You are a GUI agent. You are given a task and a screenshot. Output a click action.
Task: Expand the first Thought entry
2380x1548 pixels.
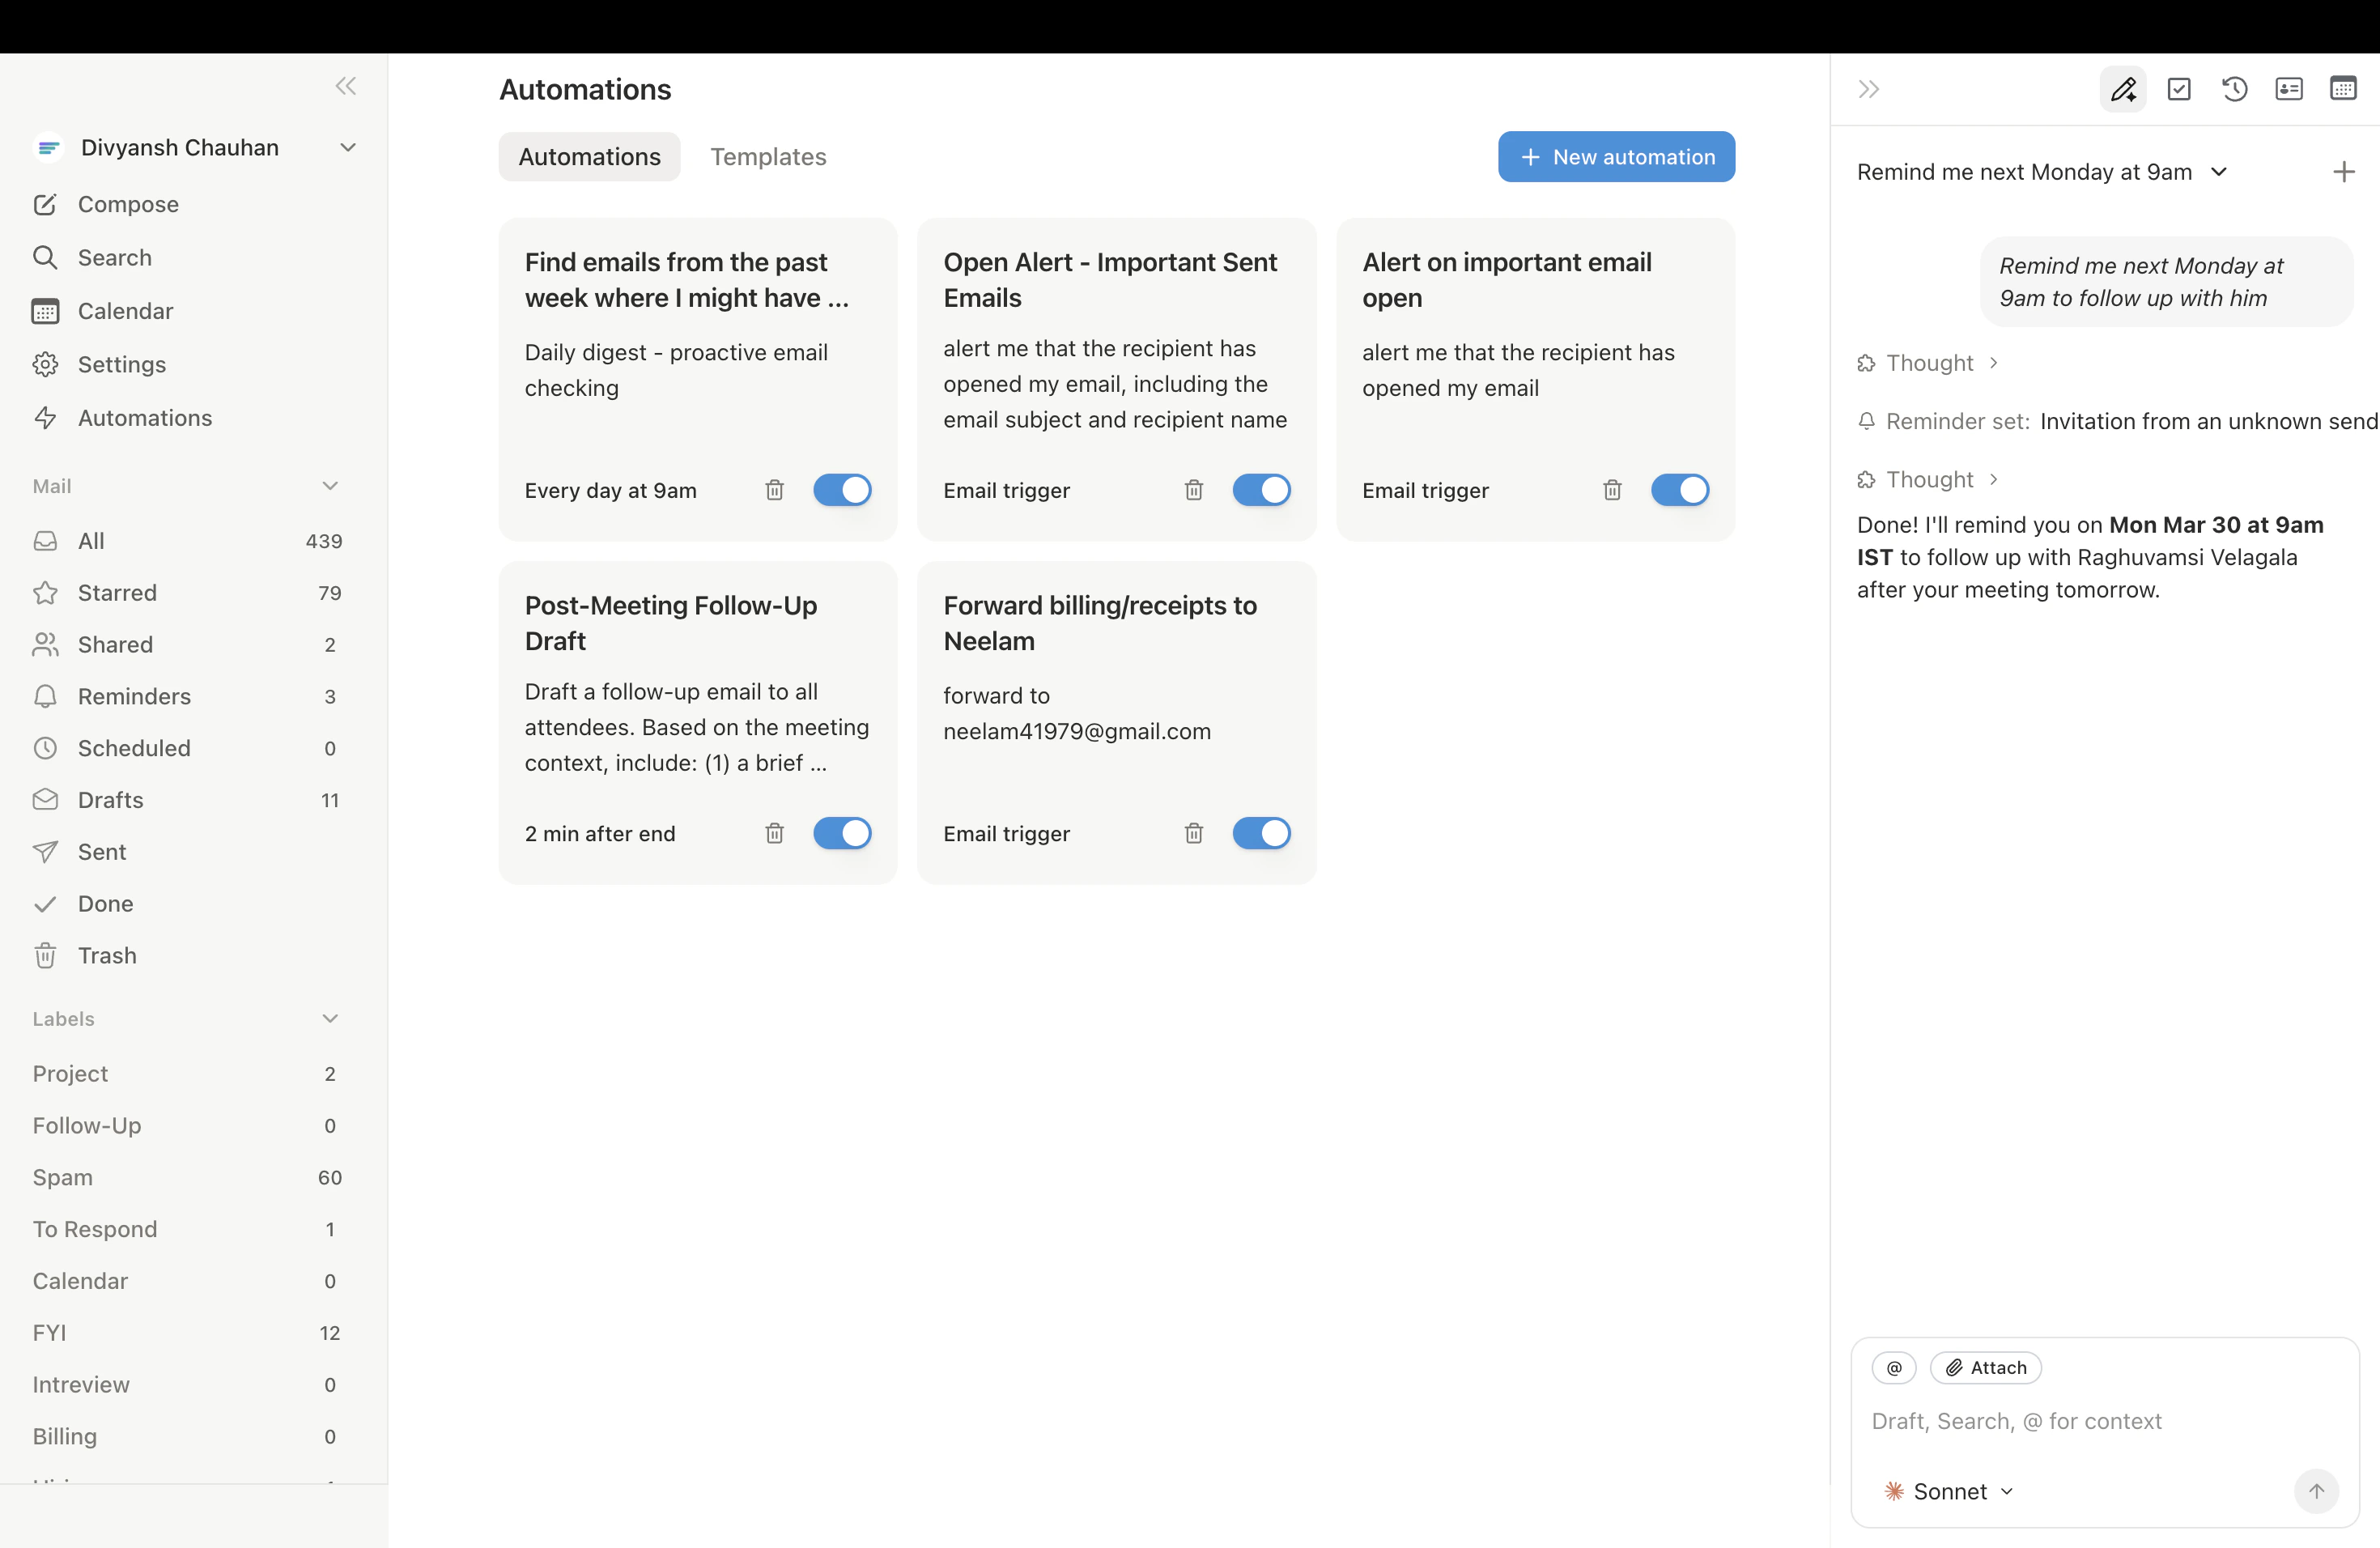[1929, 362]
